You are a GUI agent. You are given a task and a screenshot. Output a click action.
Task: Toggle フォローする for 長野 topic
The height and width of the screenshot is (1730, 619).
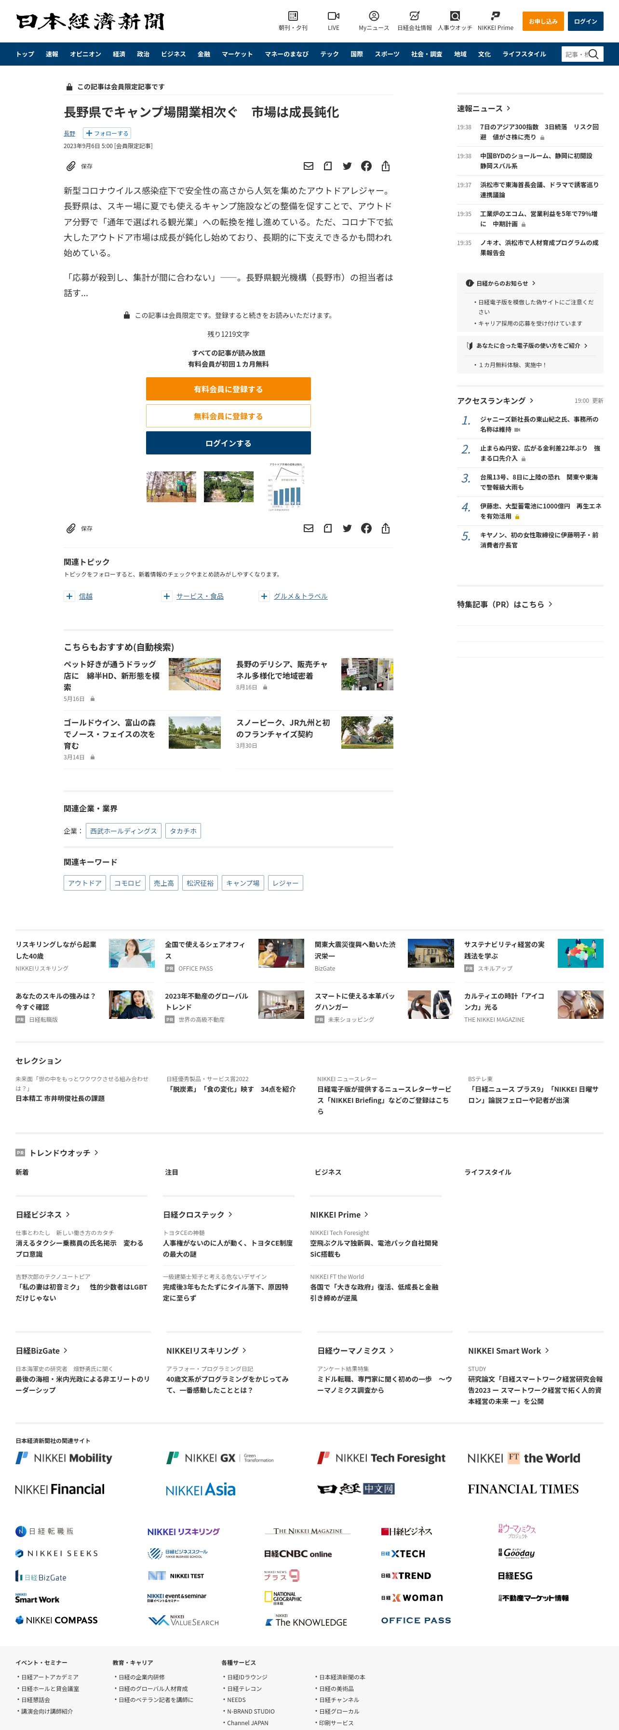(107, 133)
